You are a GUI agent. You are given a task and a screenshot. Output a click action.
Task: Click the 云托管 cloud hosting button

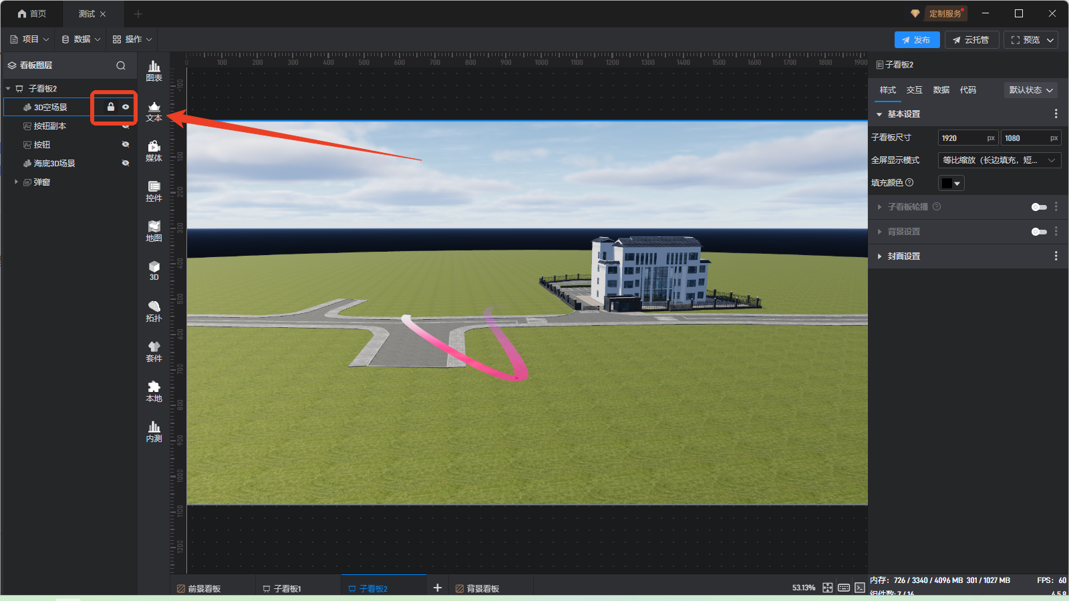coord(971,40)
